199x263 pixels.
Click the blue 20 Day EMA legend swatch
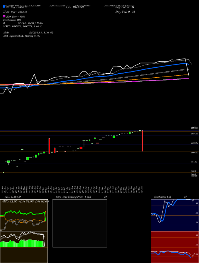pos(4,7)
